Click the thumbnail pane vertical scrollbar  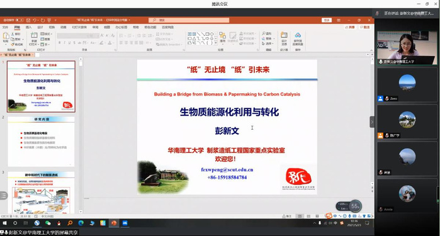81,135
